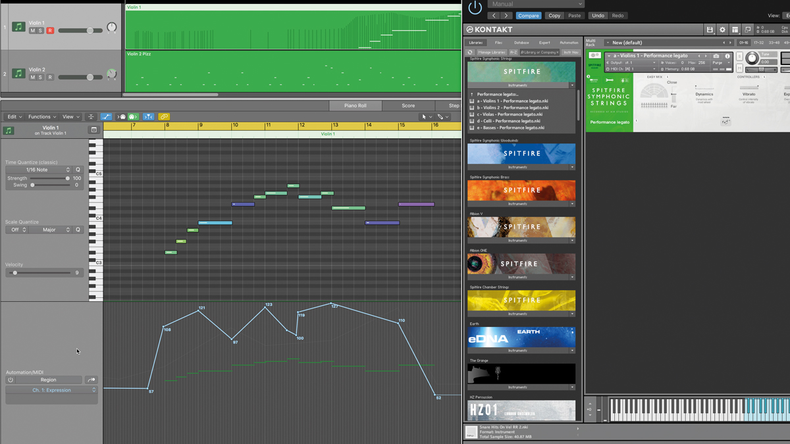Image resolution: width=790 pixels, height=444 pixels.
Task: Click the automation point labeled 121
Action: (x=199, y=311)
